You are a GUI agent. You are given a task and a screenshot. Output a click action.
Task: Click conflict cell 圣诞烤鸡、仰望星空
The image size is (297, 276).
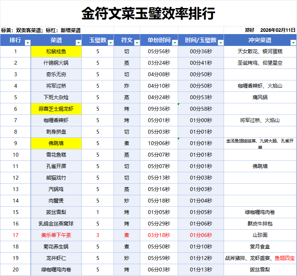pyautogui.click(x=260, y=63)
